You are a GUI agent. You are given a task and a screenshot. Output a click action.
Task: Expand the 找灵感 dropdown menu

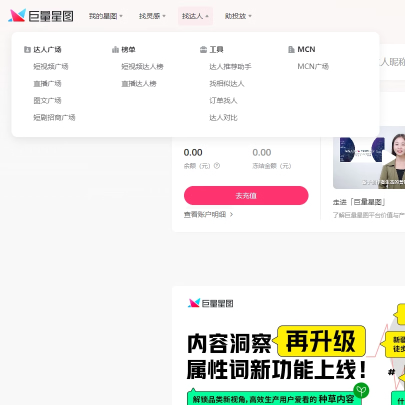click(152, 16)
